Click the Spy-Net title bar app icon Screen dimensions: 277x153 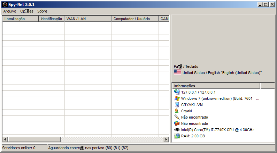pyautogui.click(x=5, y=4)
